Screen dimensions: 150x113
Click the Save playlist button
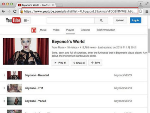point(95,63)
